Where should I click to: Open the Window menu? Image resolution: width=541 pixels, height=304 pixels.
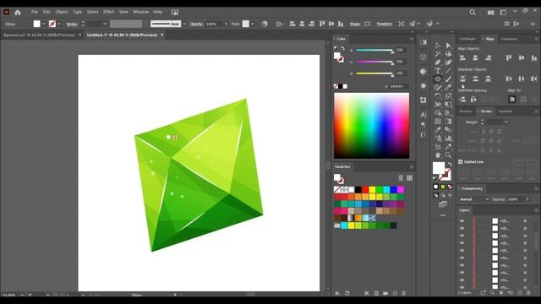coord(140,12)
